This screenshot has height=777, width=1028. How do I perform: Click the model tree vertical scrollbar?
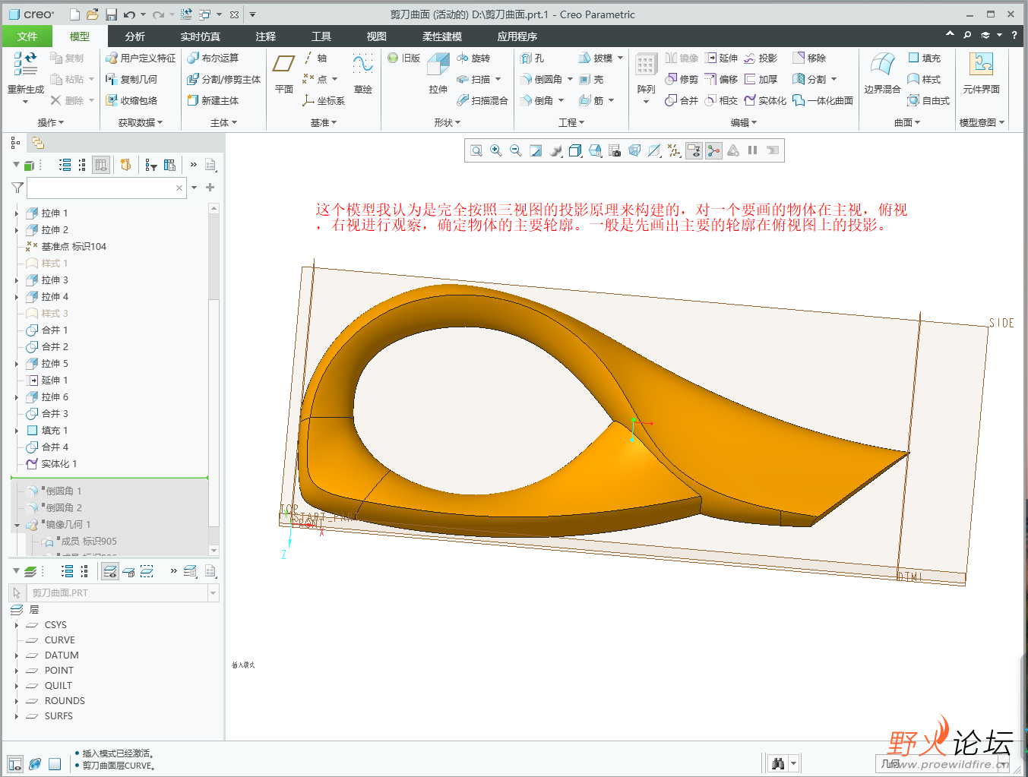[x=214, y=380]
